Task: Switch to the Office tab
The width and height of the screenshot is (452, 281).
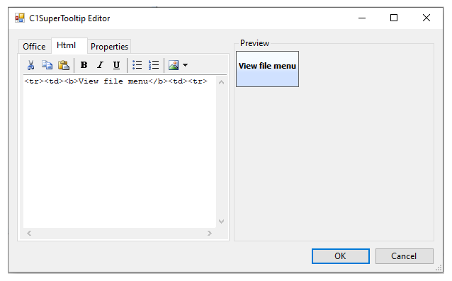Action: click(x=34, y=46)
